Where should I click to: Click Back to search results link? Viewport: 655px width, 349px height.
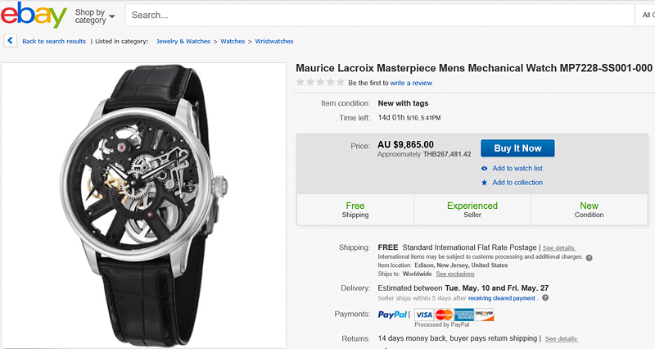pos(54,41)
